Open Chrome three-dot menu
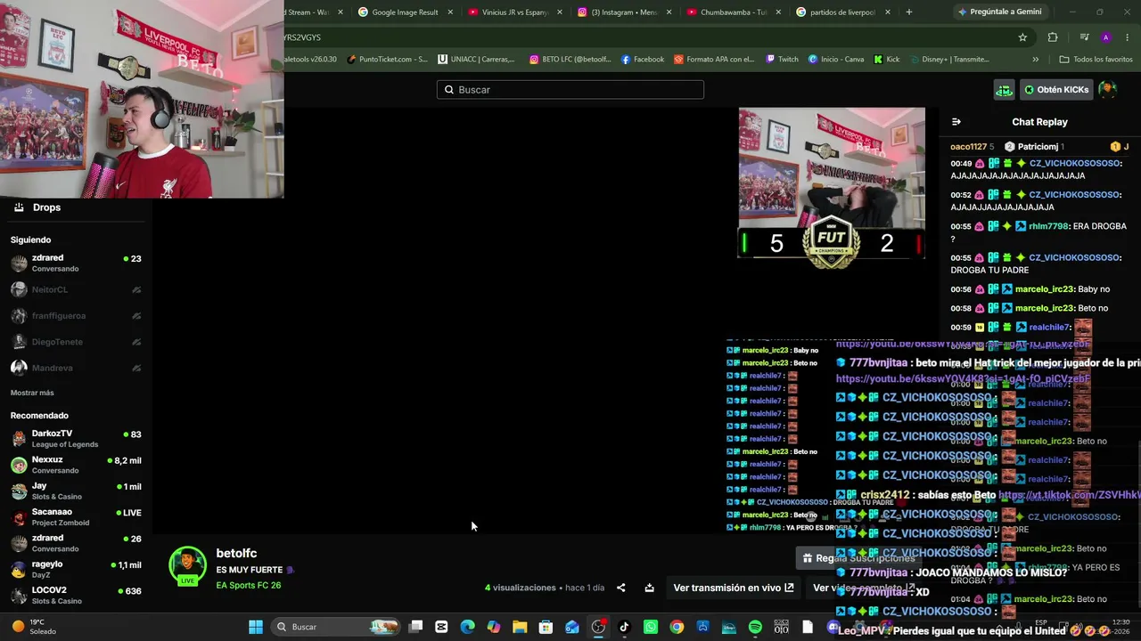The width and height of the screenshot is (1141, 641). 1128,37
